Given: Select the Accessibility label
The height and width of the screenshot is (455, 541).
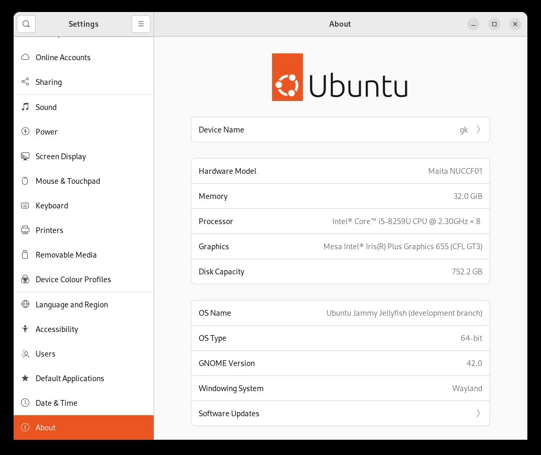Looking at the screenshot, I should pyautogui.click(x=57, y=329).
